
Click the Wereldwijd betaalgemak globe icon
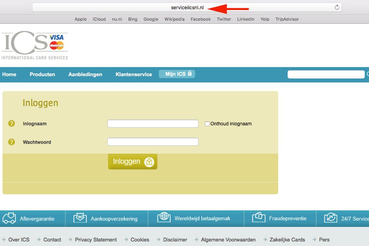click(164, 217)
